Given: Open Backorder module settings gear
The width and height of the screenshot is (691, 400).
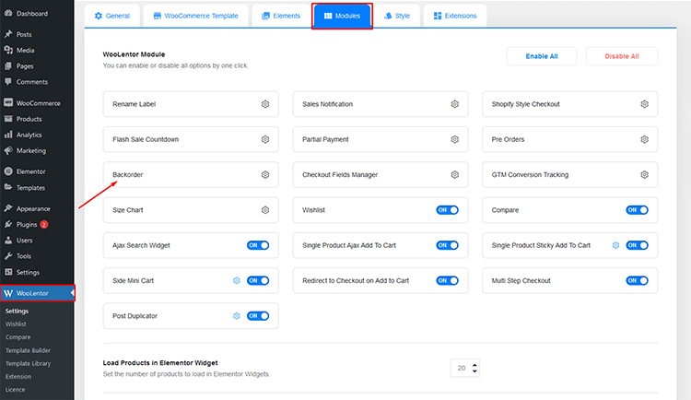Looking at the screenshot, I should coord(264,174).
